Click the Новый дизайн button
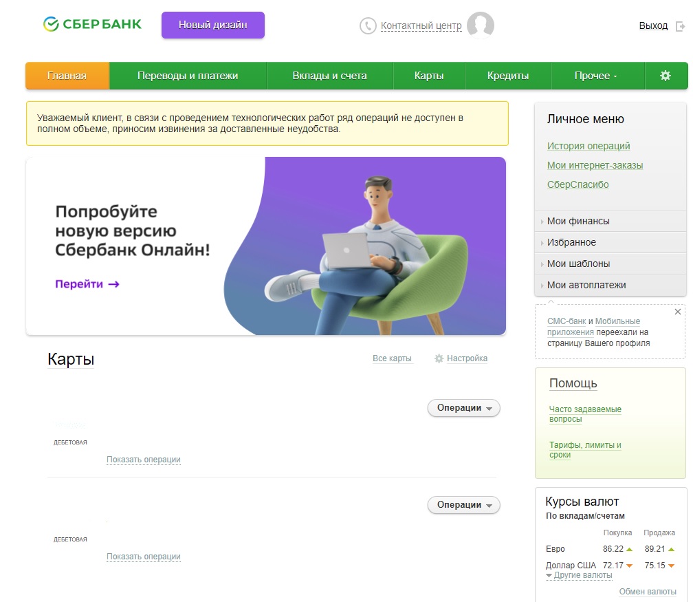 point(213,25)
